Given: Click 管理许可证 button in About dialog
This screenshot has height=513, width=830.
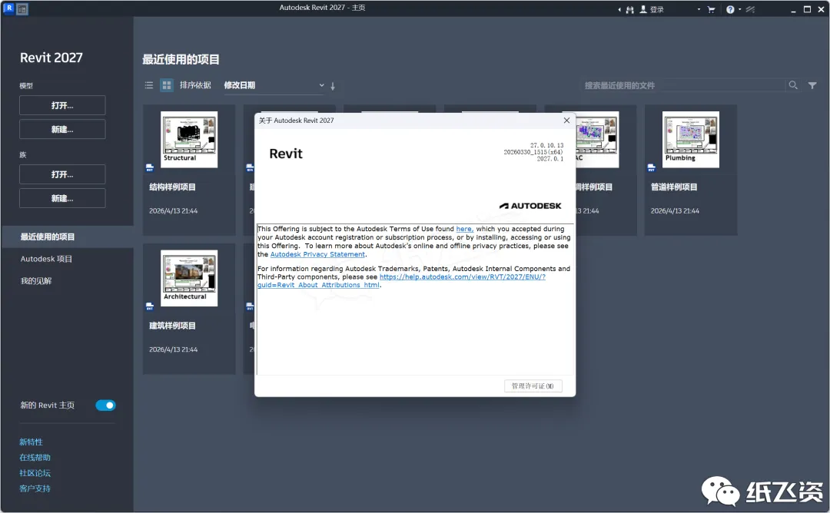Looking at the screenshot, I should pyautogui.click(x=533, y=386).
